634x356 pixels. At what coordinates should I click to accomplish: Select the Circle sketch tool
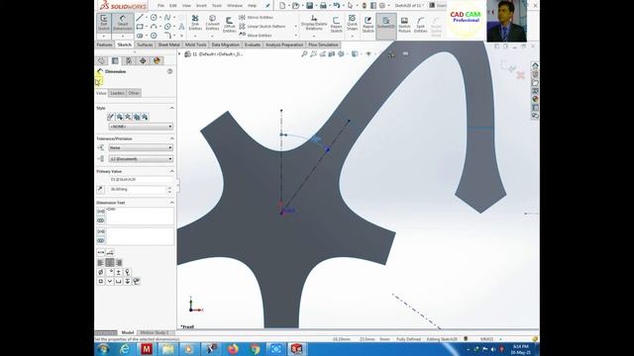coord(154,18)
